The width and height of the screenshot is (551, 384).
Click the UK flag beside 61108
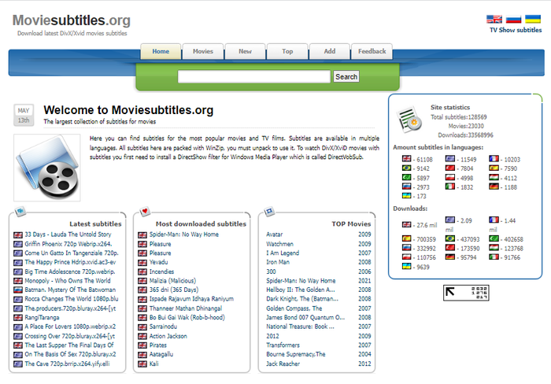pos(407,159)
